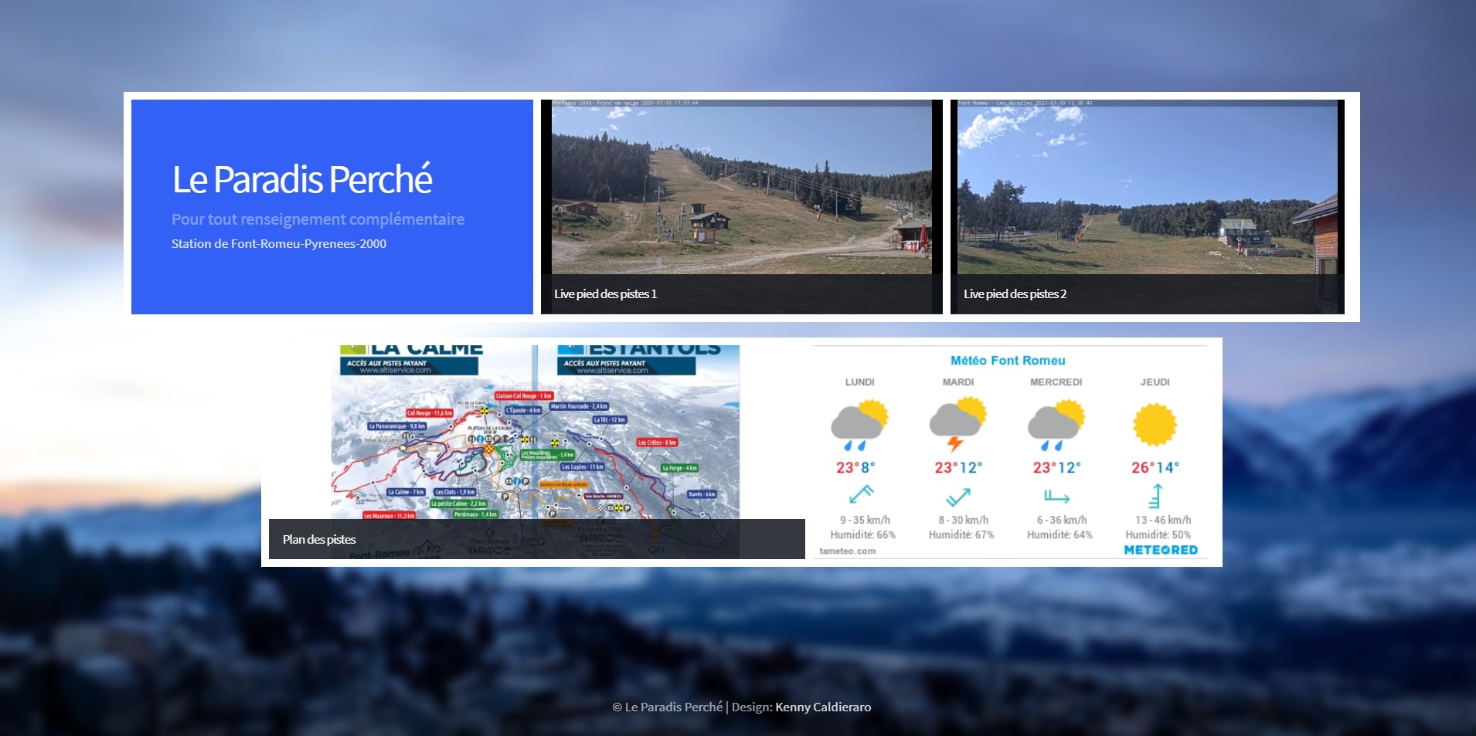The width and height of the screenshot is (1476, 736).
Task: Click the 'Live pied des pistes 1' caption
Action: [605, 294]
